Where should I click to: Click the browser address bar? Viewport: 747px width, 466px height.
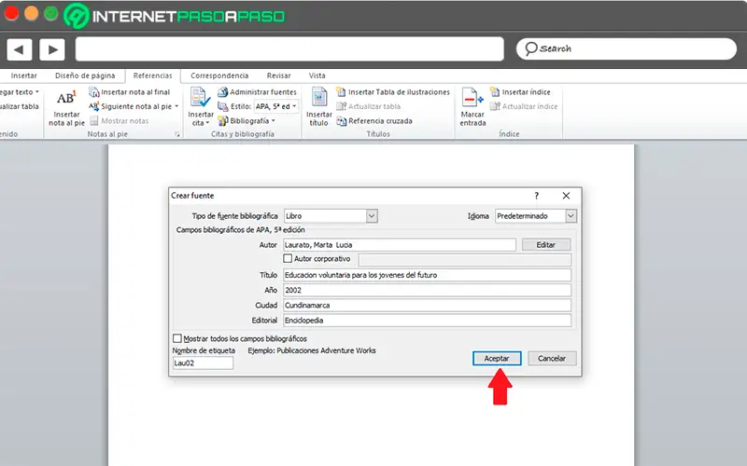(x=289, y=49)
